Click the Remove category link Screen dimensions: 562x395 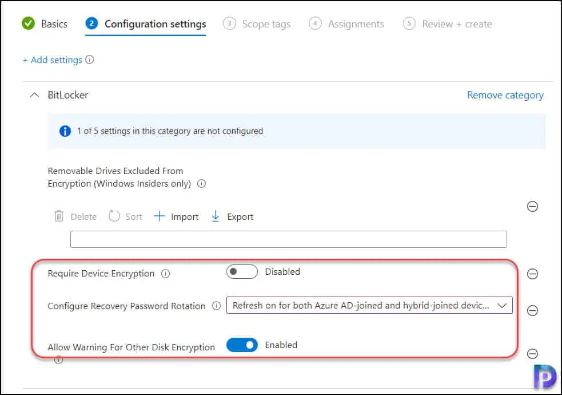(x=505, y=95)
